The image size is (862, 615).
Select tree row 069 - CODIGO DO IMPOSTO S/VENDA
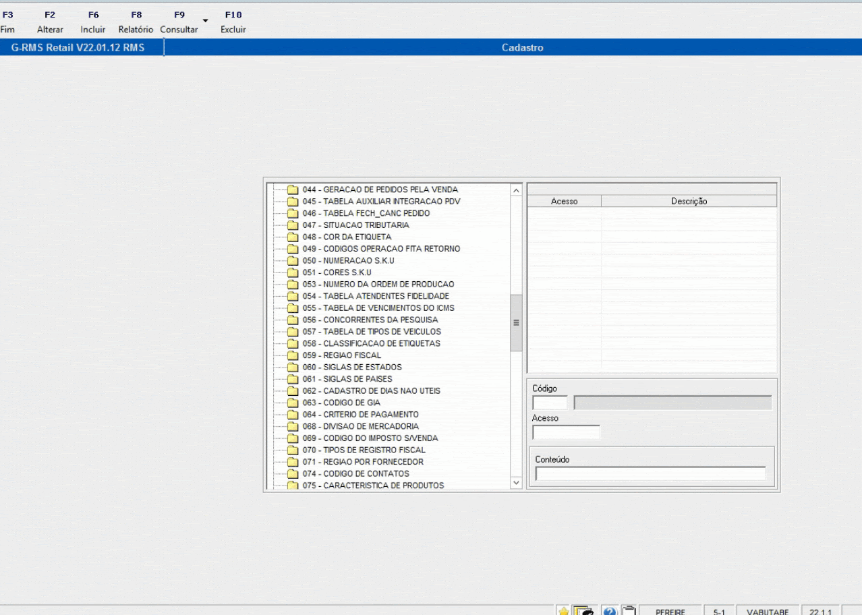click(x=370, y=438)
